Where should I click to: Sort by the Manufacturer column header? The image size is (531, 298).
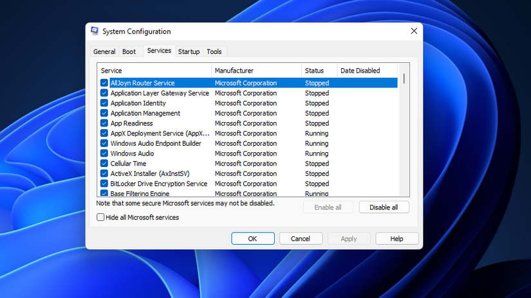pyautogui.click(x=256, y=71)
